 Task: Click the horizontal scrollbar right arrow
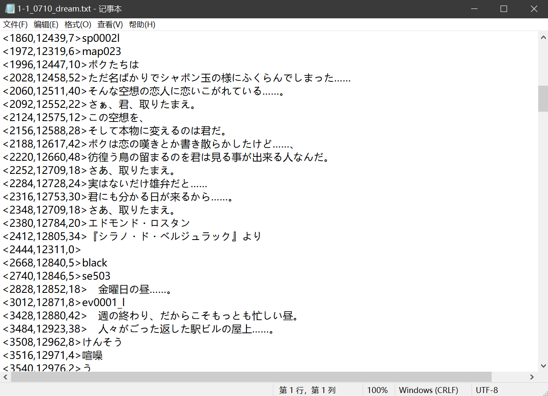pos(532,377)
